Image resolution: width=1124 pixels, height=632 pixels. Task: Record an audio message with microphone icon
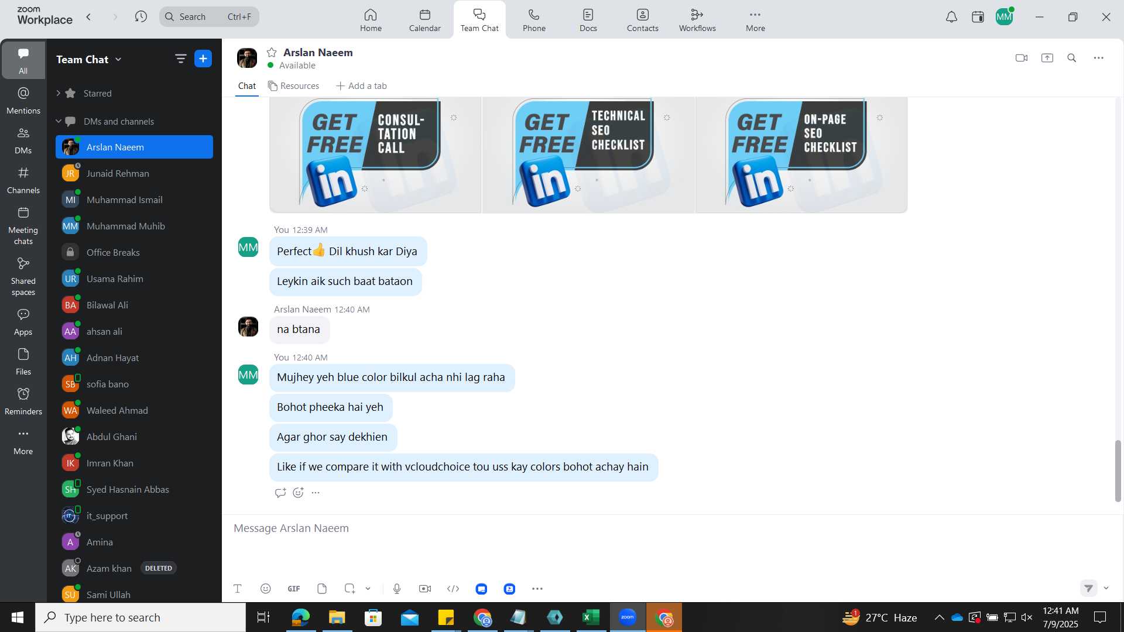click(397, 589)
